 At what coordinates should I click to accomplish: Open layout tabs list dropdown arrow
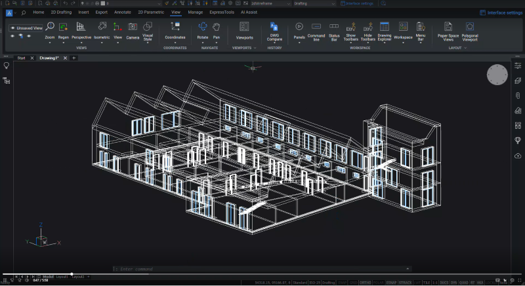click(x=89, y=277)
